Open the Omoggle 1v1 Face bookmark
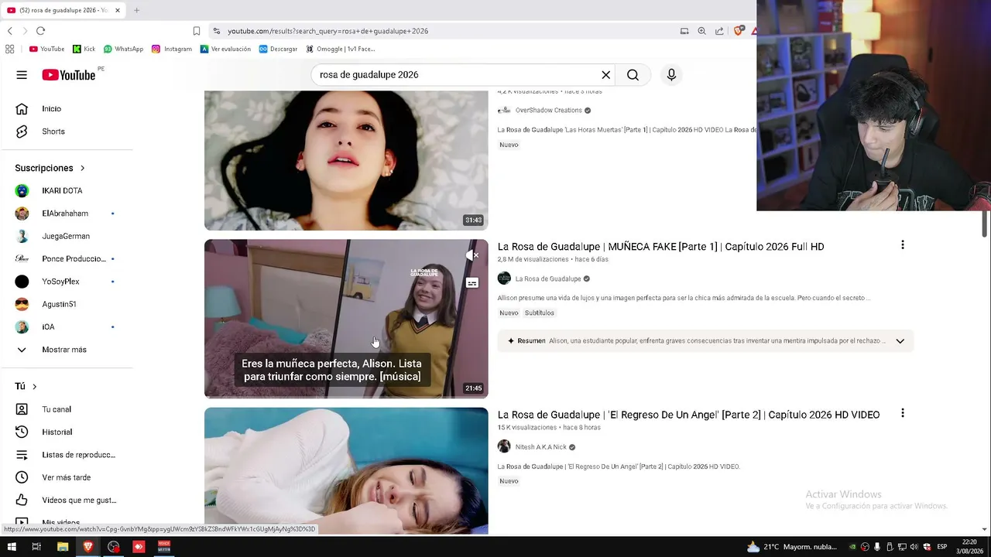This screenshot has height=557, width=991. click(x=341, y=49)
